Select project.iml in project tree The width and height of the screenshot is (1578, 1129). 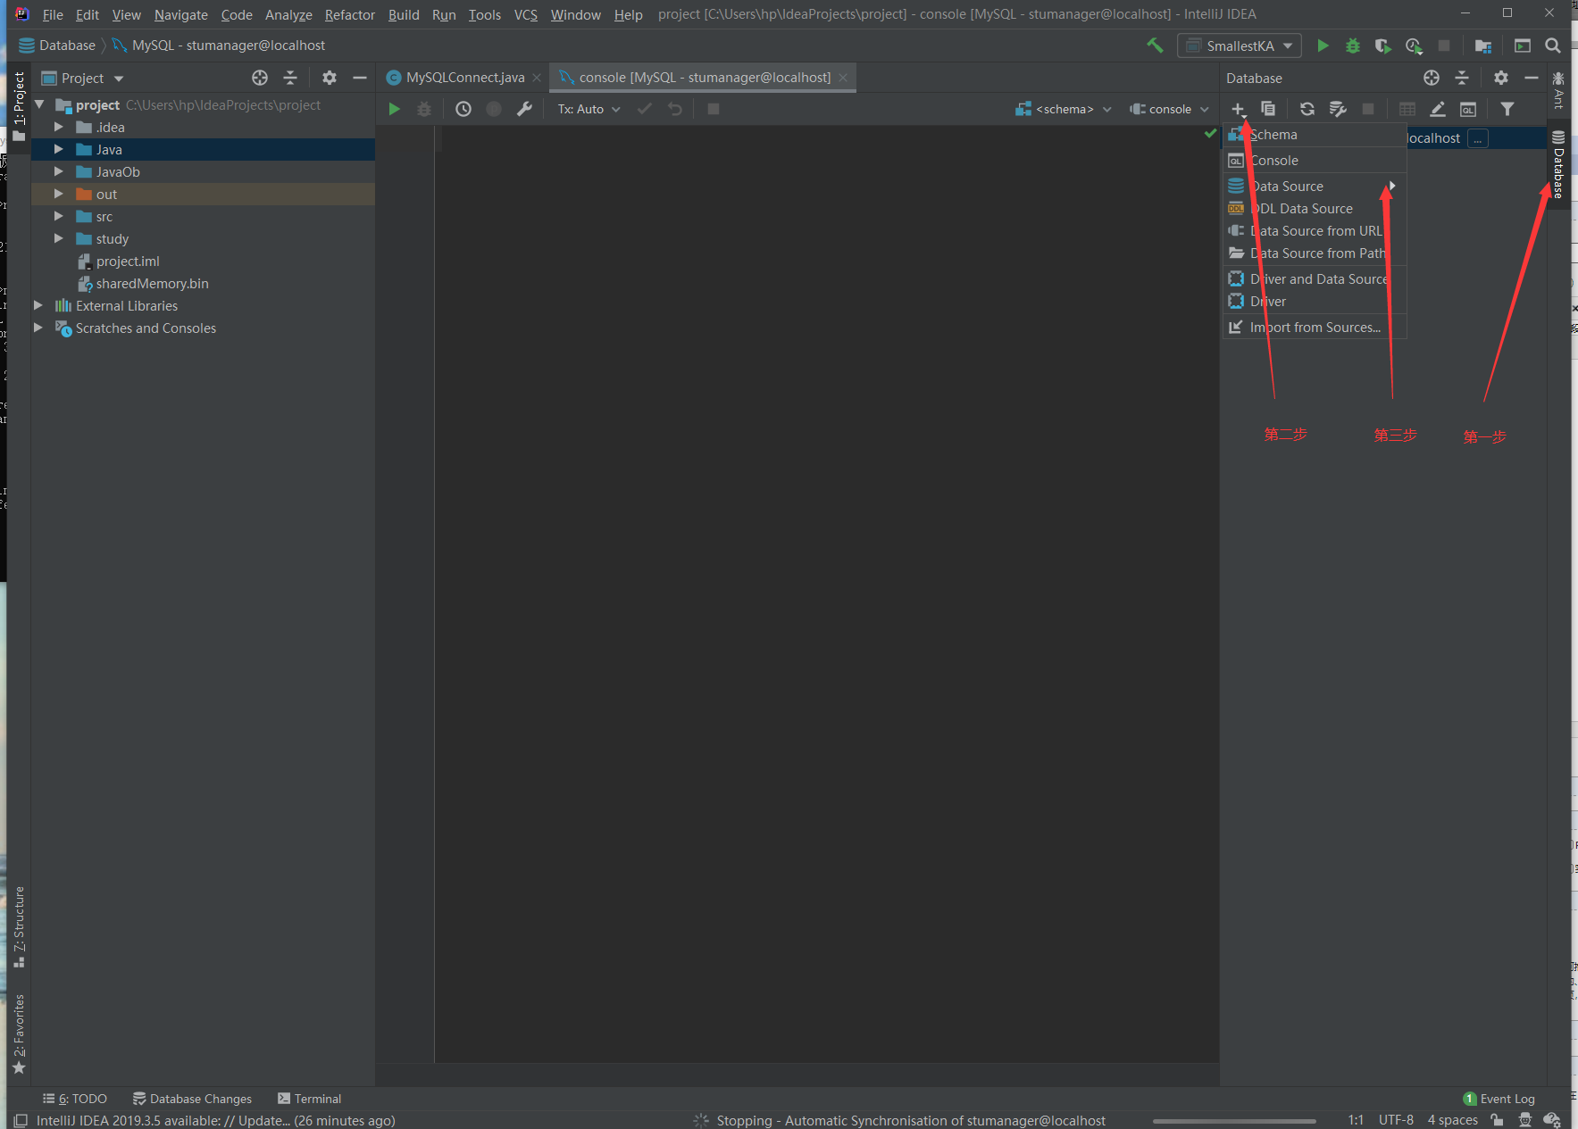pos(128,261)
